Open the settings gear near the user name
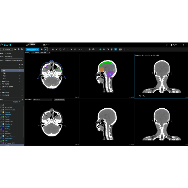 tap(166, 45)
